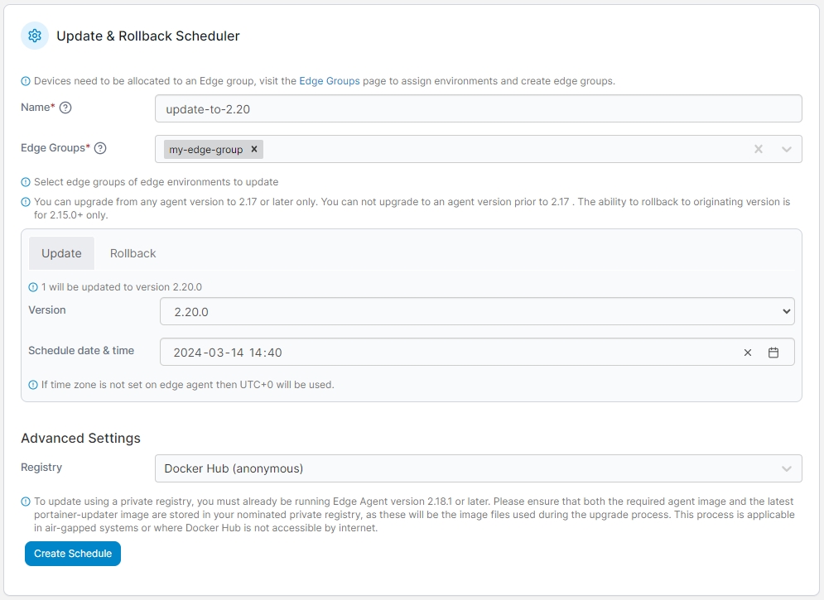Clear all selected edge groups
Screen dimensions: 824x600
[759, 149]
